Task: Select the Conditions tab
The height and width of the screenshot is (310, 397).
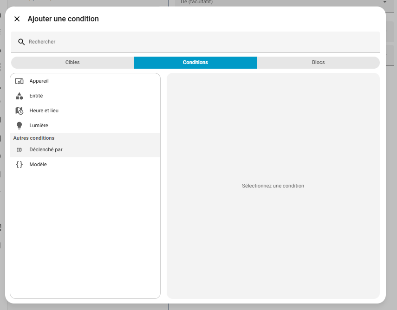Action: point(195,63)
